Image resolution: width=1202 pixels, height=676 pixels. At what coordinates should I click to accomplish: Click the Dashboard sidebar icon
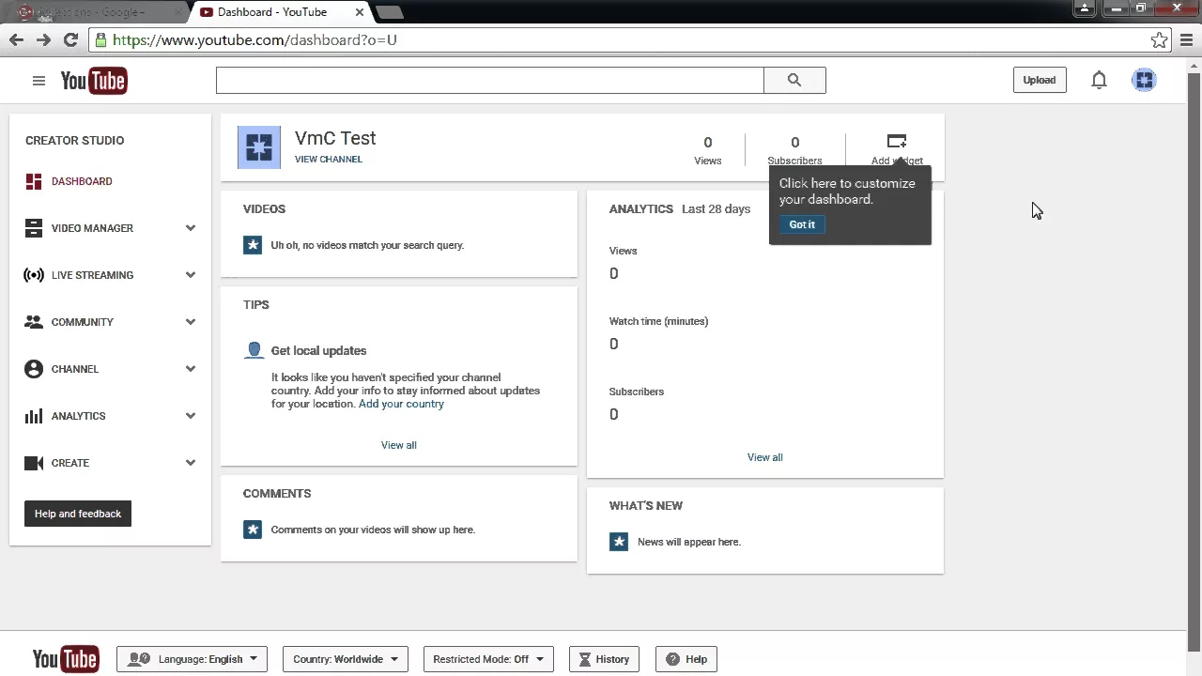pyautogui.click(x=34, y=181)
